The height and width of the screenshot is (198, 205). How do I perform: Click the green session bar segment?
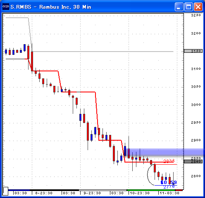pos(151,190)
